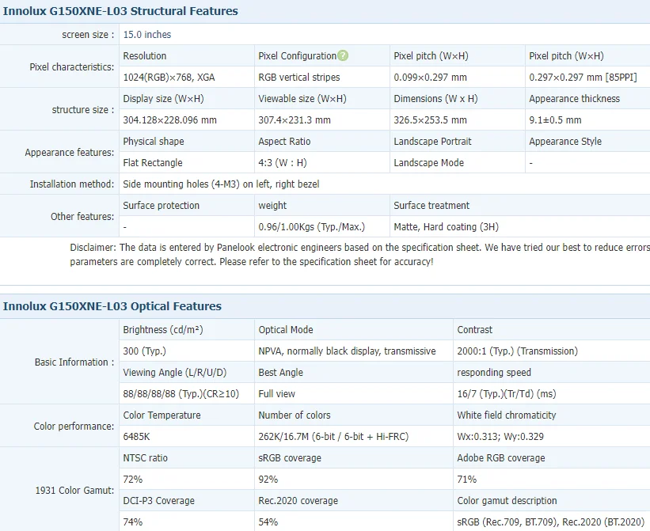Click the '2000:1 (Typ.) (Transmission)' contrast value
Viewport: 650px width, 531px height.
517,351
